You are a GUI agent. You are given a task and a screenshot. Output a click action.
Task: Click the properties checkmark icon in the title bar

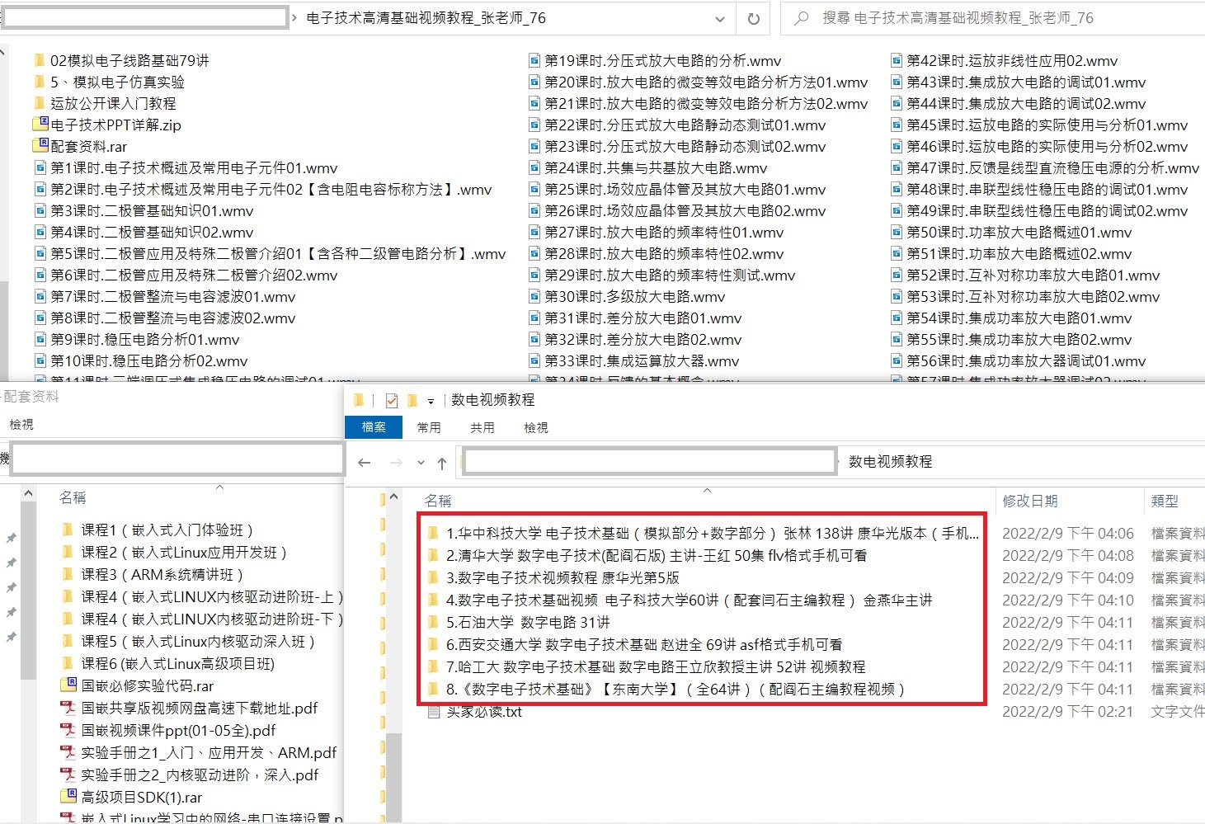click(392, 401)
